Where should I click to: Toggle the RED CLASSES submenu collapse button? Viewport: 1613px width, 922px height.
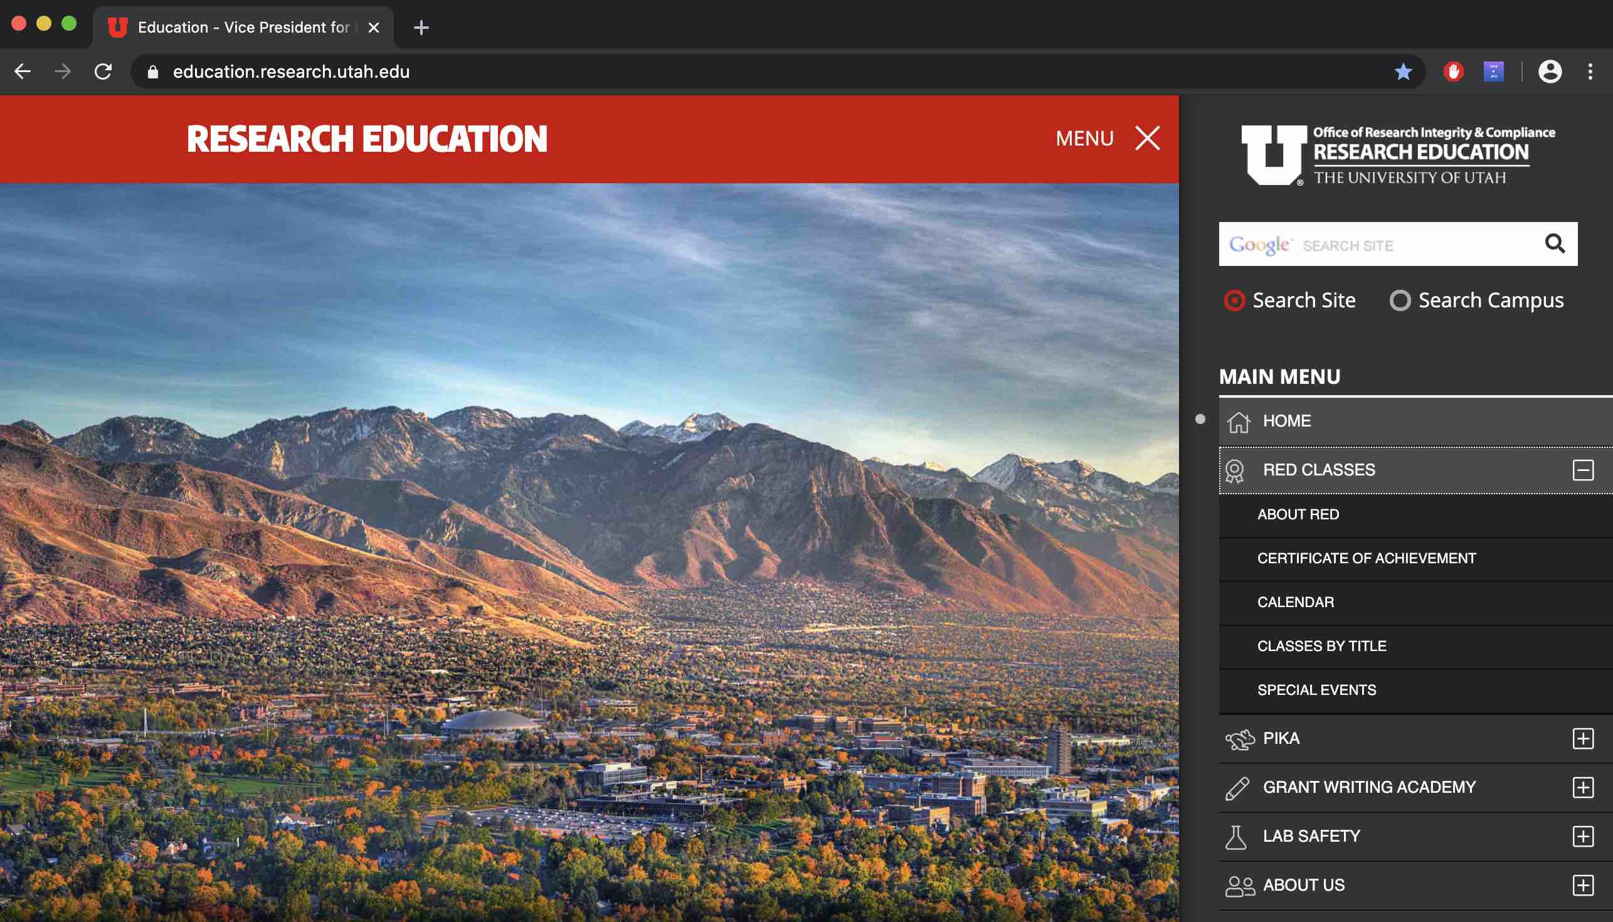(x=1584, y=469)
